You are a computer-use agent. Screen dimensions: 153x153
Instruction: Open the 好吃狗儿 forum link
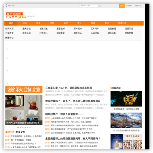[x=44, y=33]
